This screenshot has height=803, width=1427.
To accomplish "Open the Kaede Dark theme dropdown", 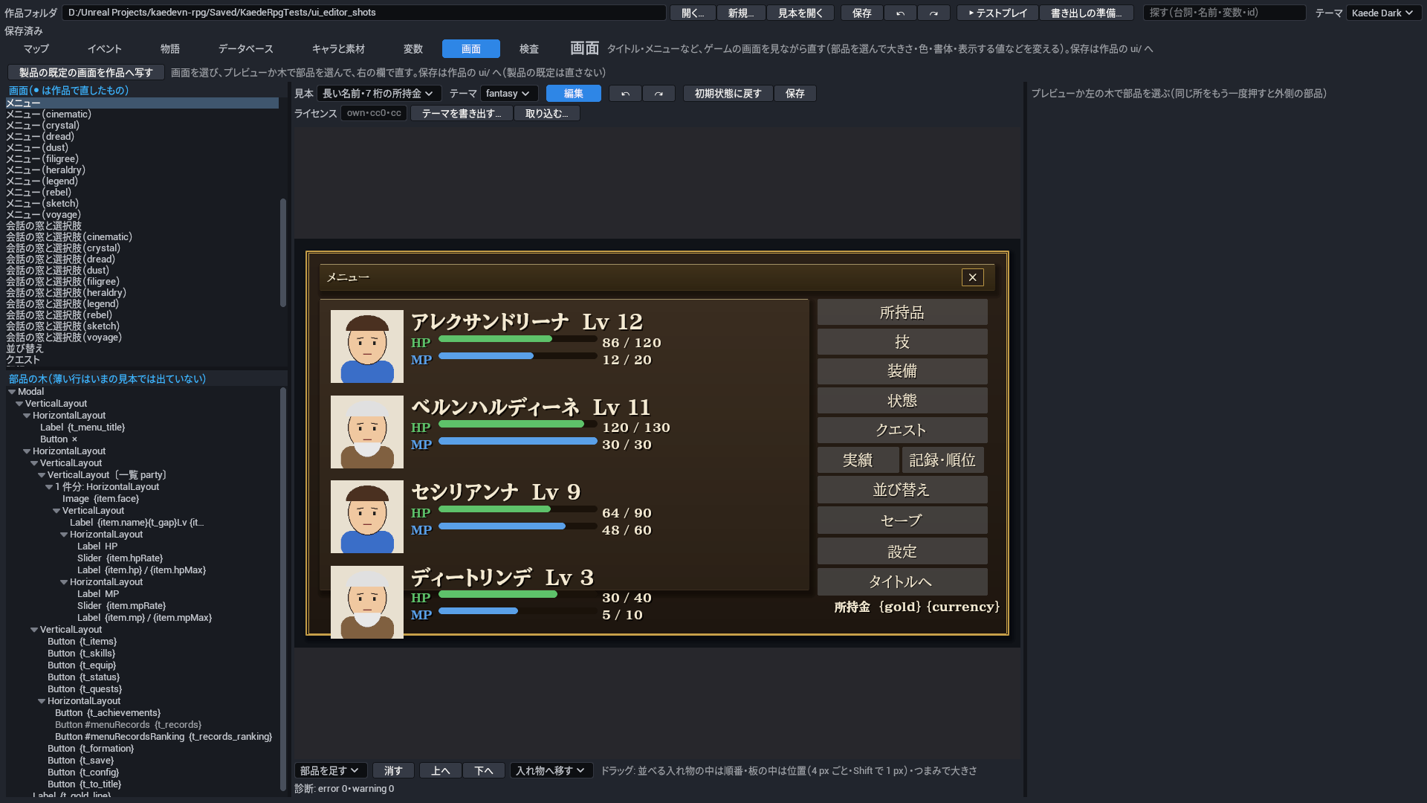I will click(x=1382, y=13).
